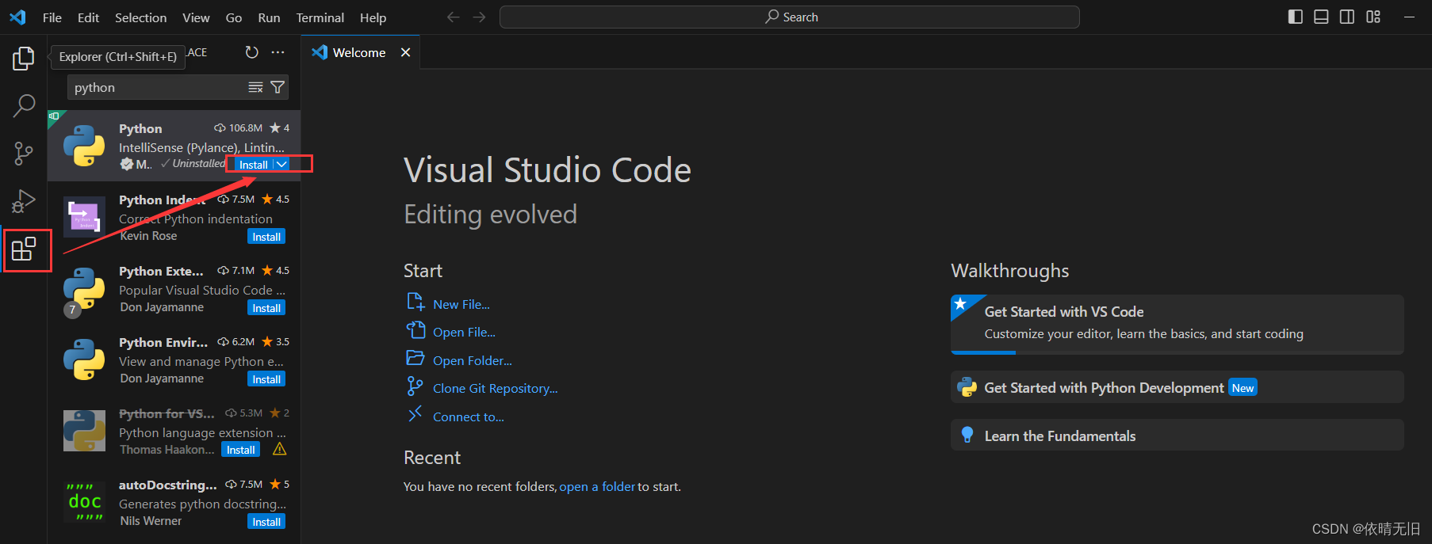Open the Help menu

[x=373, y=17]
